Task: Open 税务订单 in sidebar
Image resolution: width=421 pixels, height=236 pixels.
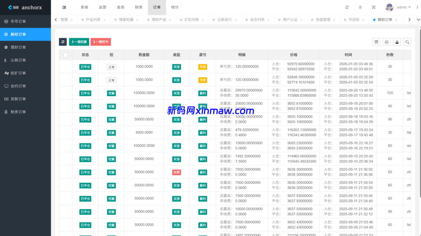Action: [25, 112]
